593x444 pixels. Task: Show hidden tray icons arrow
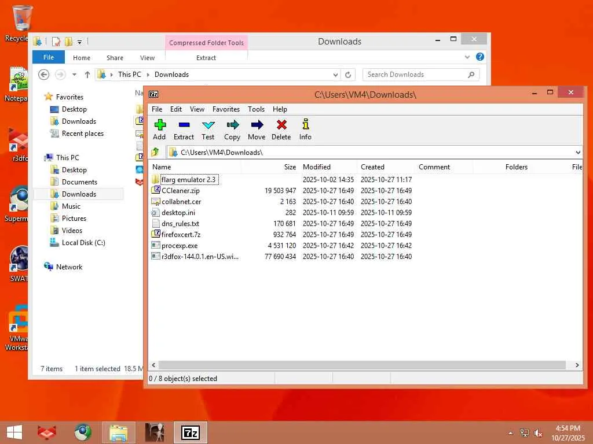pos(511,433)
